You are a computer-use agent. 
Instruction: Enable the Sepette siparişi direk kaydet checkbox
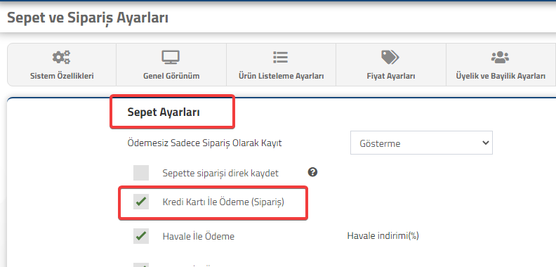coord(141,173)
